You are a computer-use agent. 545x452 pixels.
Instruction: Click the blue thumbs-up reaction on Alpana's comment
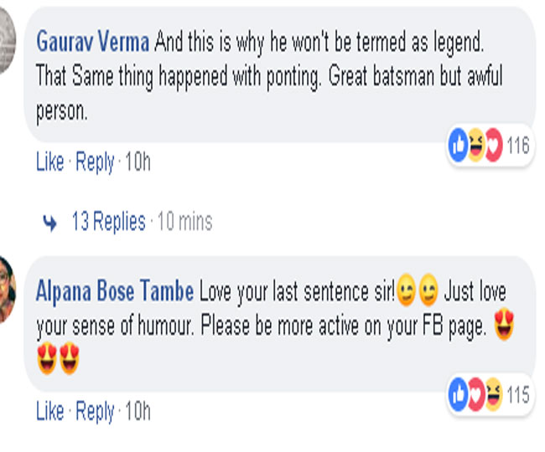459,395
